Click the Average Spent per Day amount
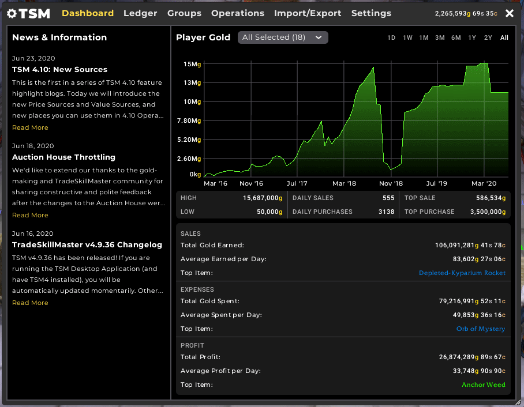 tap(479, 315)
